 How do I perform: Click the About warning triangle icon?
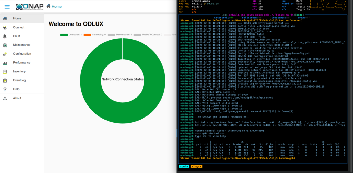(x=5, y=98)
